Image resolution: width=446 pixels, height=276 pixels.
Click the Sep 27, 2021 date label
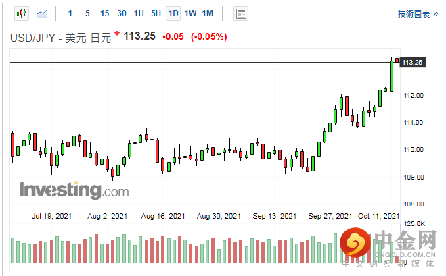(330, 216)
